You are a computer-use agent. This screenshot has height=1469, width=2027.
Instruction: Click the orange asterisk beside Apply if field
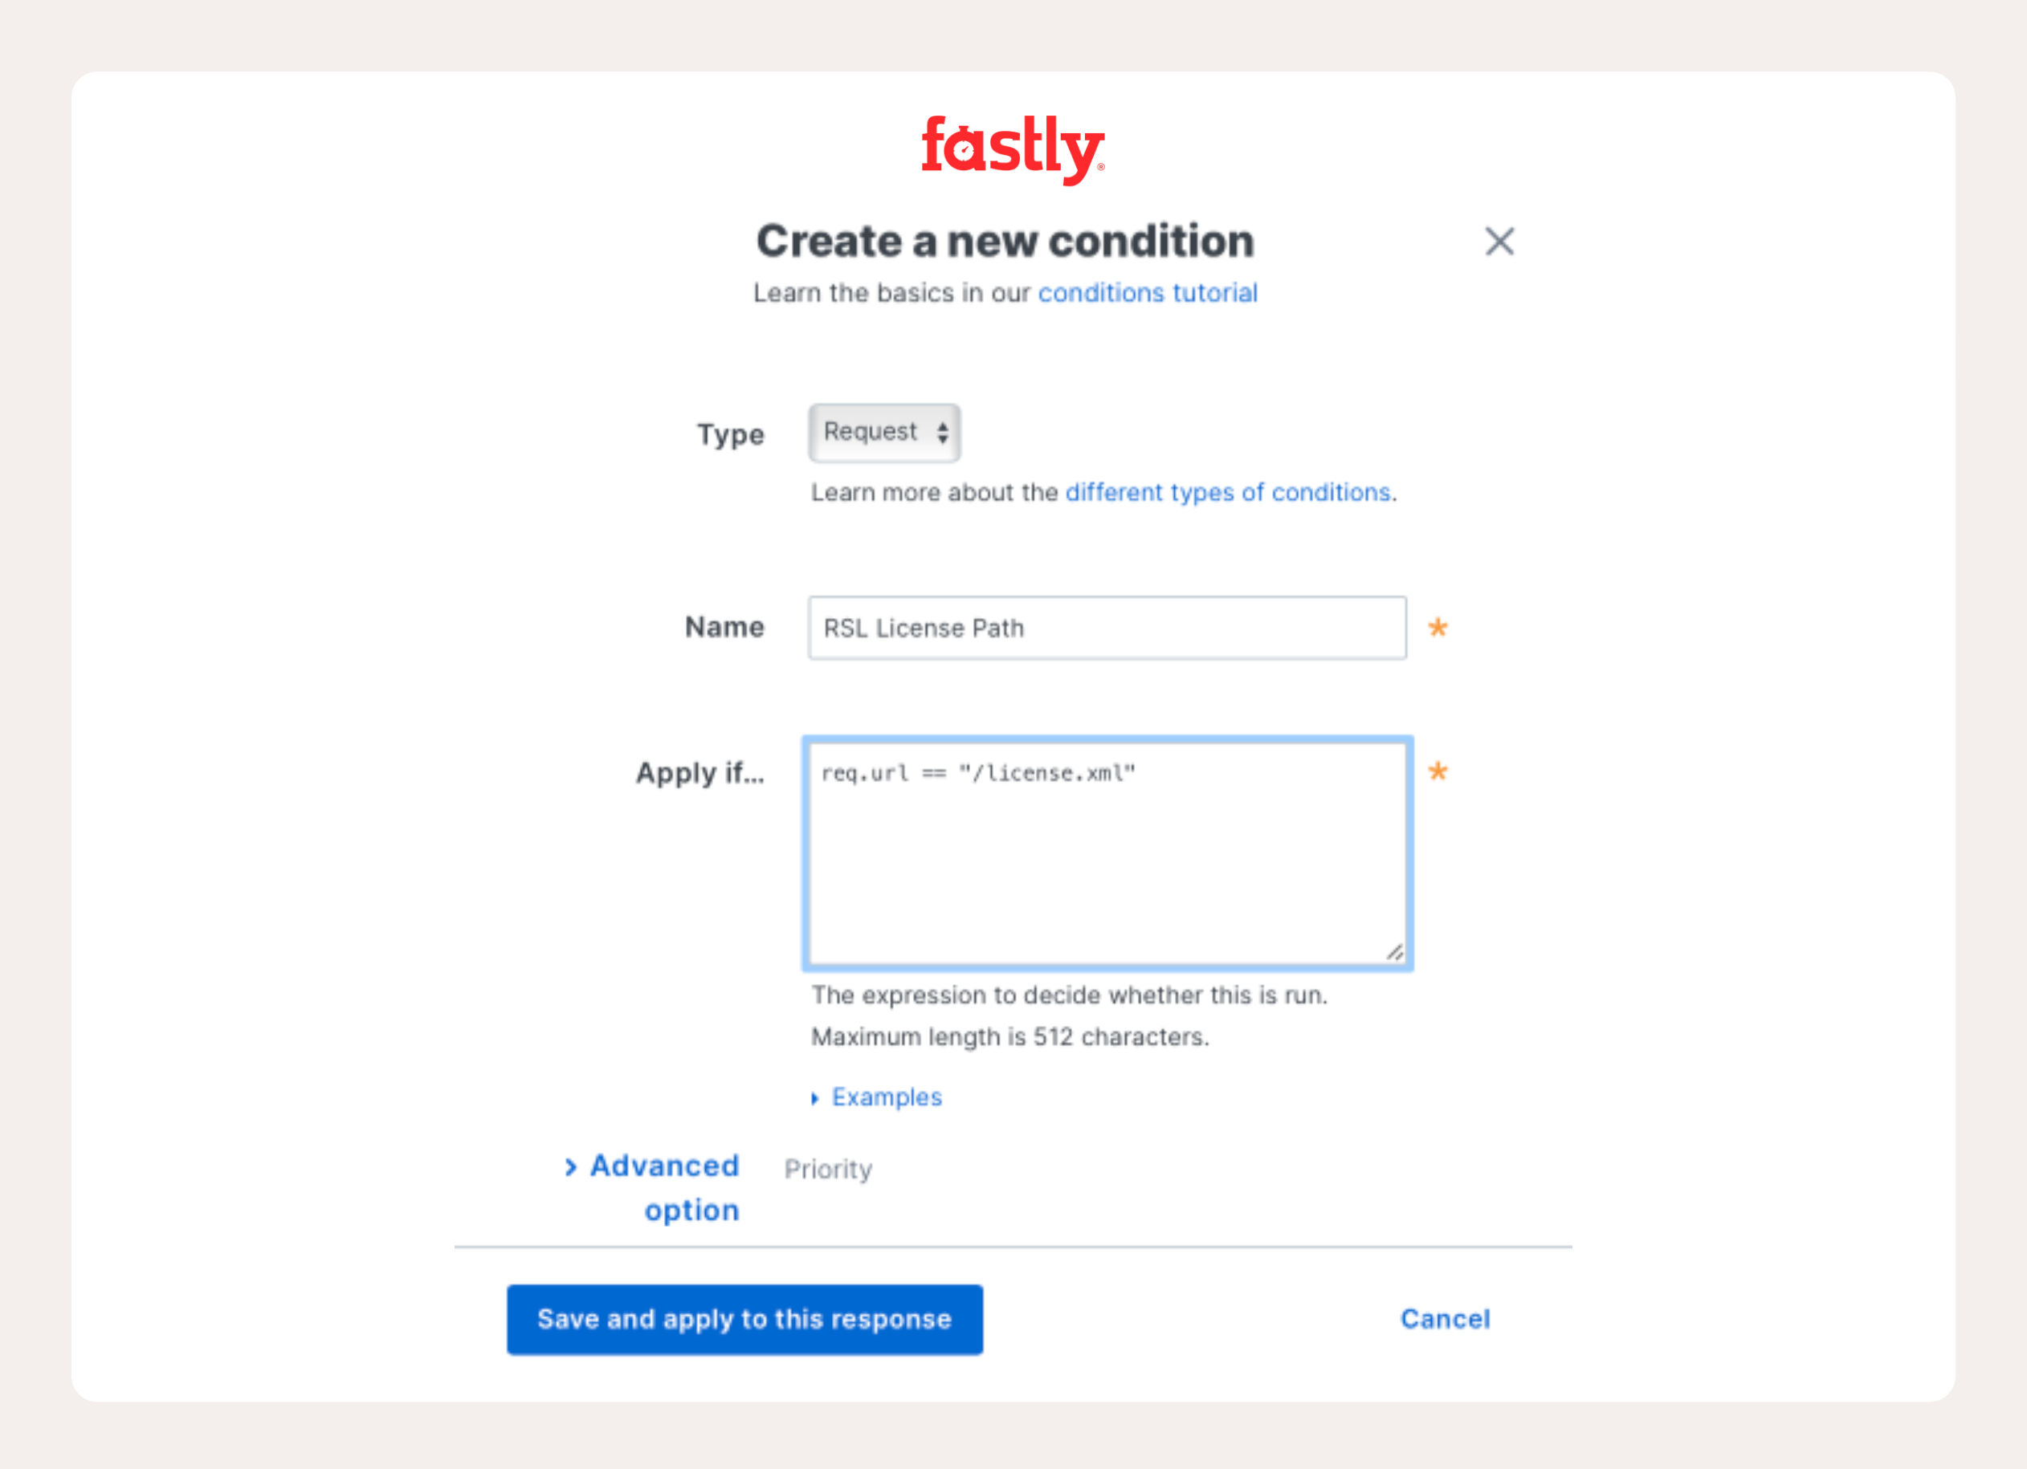tap(1438, 772)
